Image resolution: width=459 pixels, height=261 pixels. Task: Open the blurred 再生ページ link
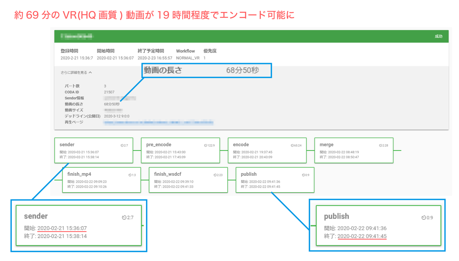(x=159, y=122)
